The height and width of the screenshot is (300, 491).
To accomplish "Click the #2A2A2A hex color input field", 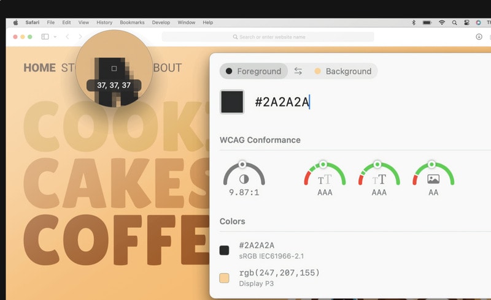I will (282, 102).
